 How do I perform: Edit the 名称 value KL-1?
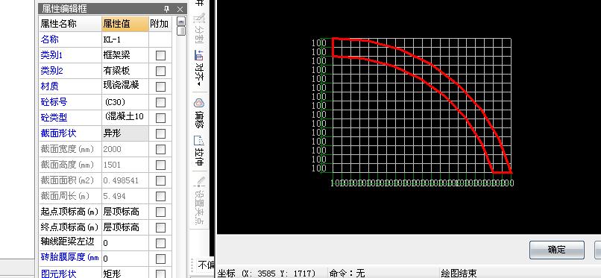(125, 40)
